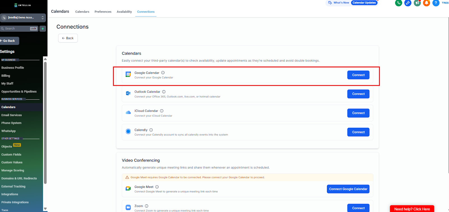Connect the Google Calendar
Screen dimensions: 449x212
pos(358,75)
